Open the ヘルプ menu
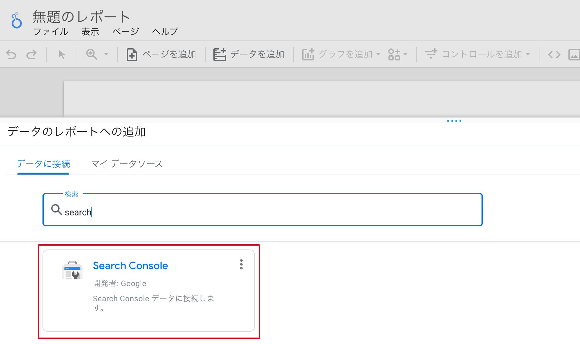Screen dimensions: 580x344 [x=165, y=32]
